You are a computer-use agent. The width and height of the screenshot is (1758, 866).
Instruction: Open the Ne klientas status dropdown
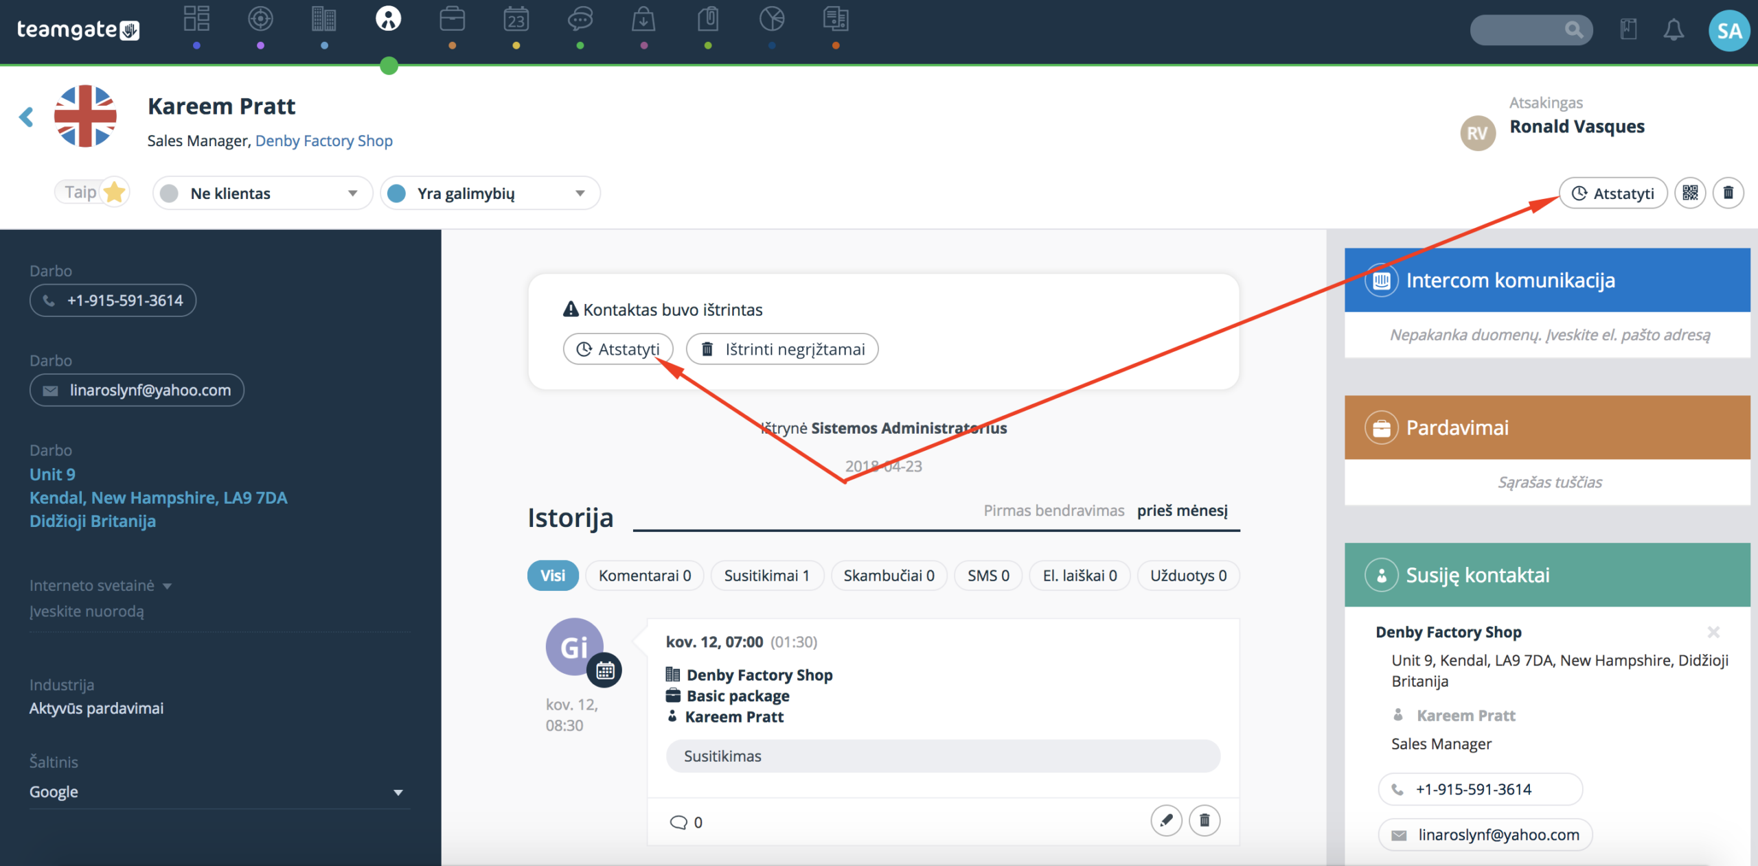tap(262, 194)
